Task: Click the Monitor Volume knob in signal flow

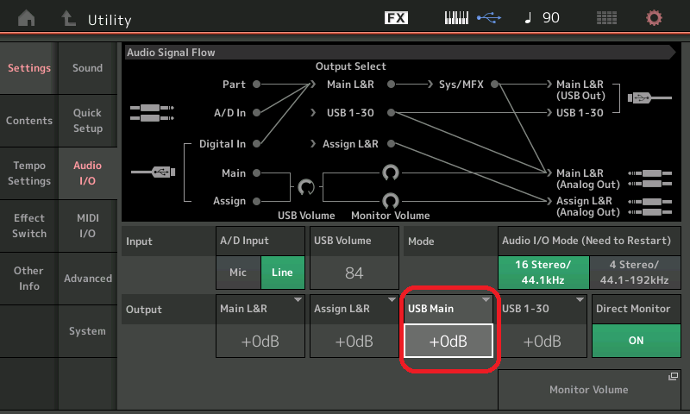Action: 391,200
